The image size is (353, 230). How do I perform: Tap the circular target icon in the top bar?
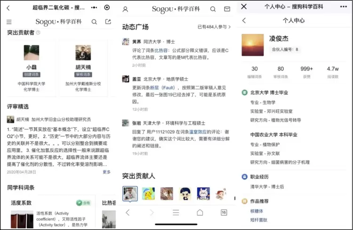pyautogui.click(x=107, y=8)
